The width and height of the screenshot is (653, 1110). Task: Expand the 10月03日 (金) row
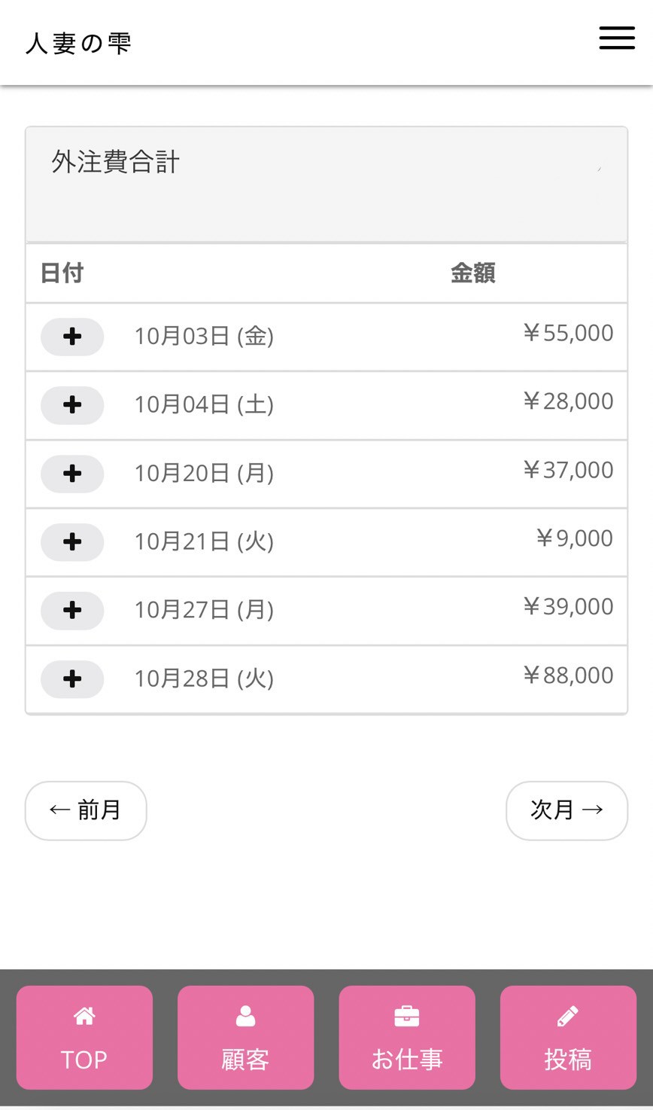tap(72, 337)
